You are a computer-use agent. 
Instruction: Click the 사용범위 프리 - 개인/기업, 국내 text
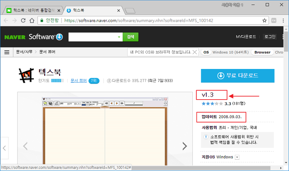(229, 128)
